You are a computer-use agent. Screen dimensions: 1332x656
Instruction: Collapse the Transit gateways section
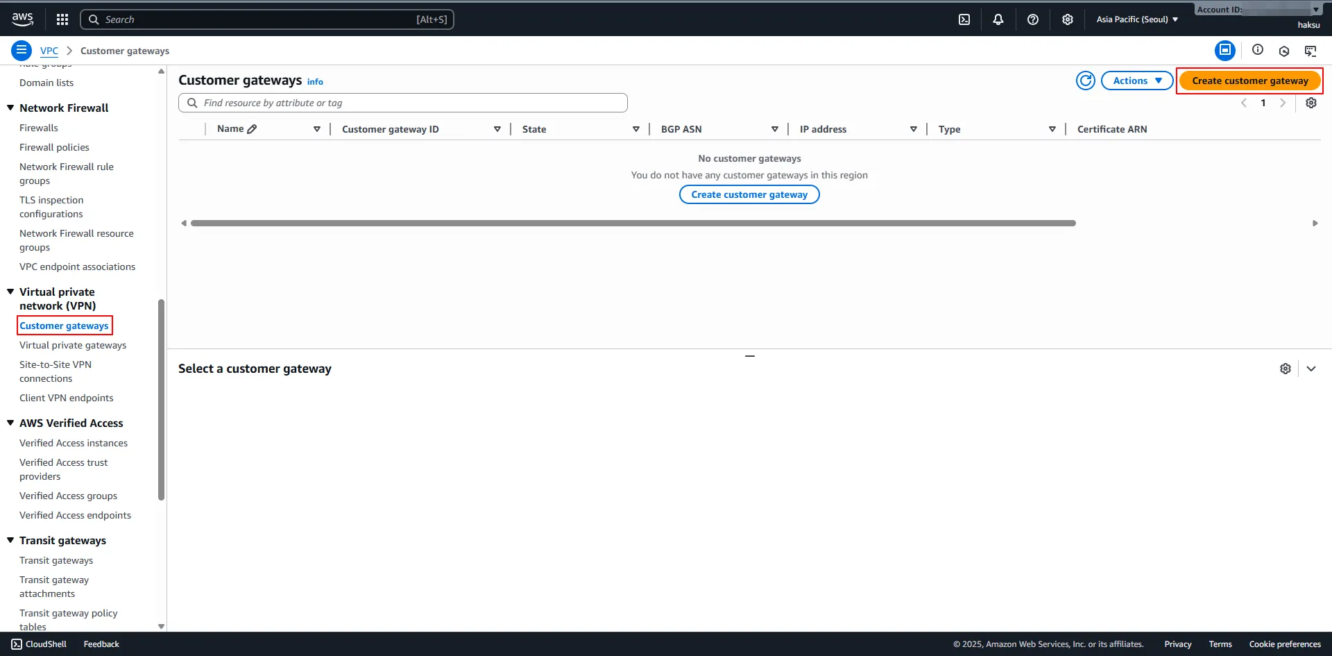point(10,540)
